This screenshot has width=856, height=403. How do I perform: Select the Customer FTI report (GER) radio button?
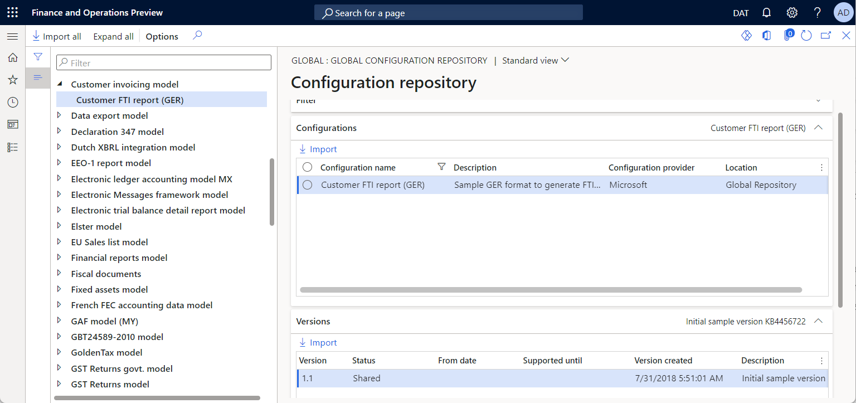click(x=308, y=184)
